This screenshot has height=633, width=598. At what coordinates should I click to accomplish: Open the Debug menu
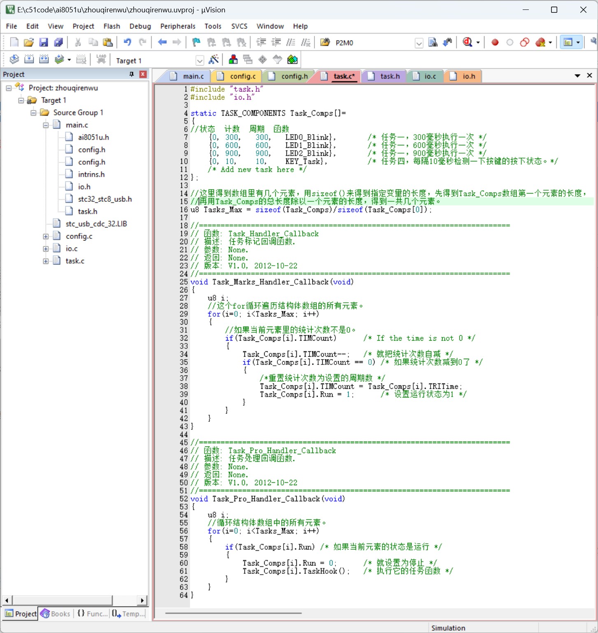click(x=140, y=26)
